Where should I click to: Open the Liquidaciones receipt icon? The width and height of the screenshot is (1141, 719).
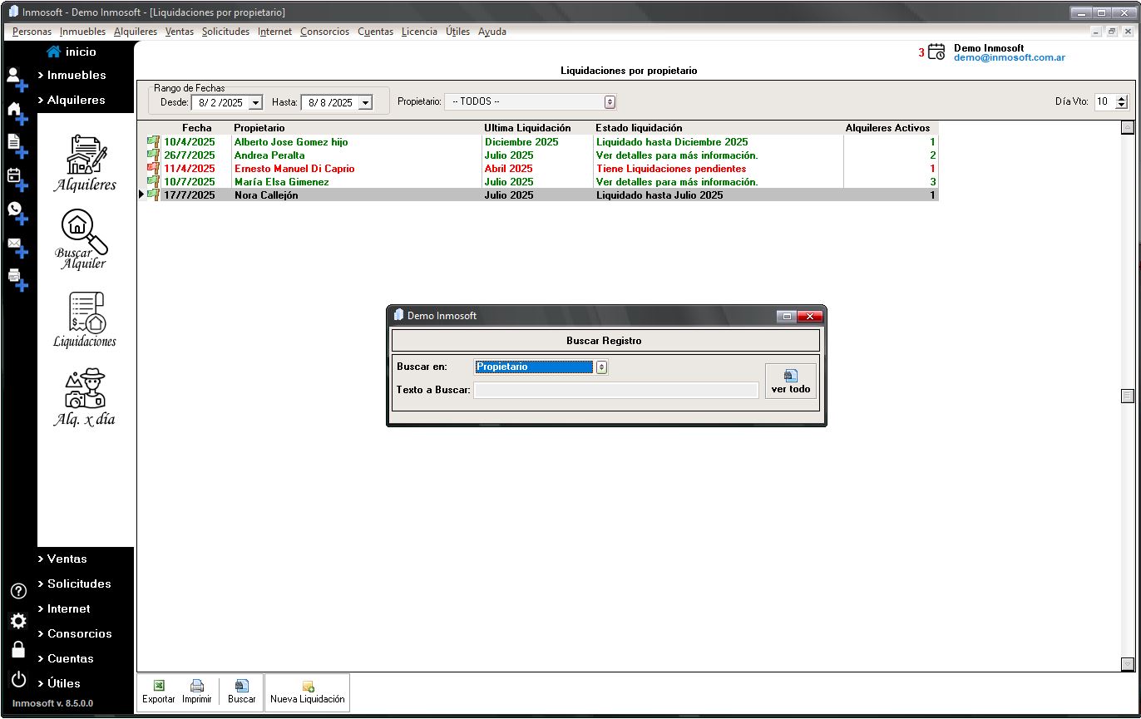[85, 319]
